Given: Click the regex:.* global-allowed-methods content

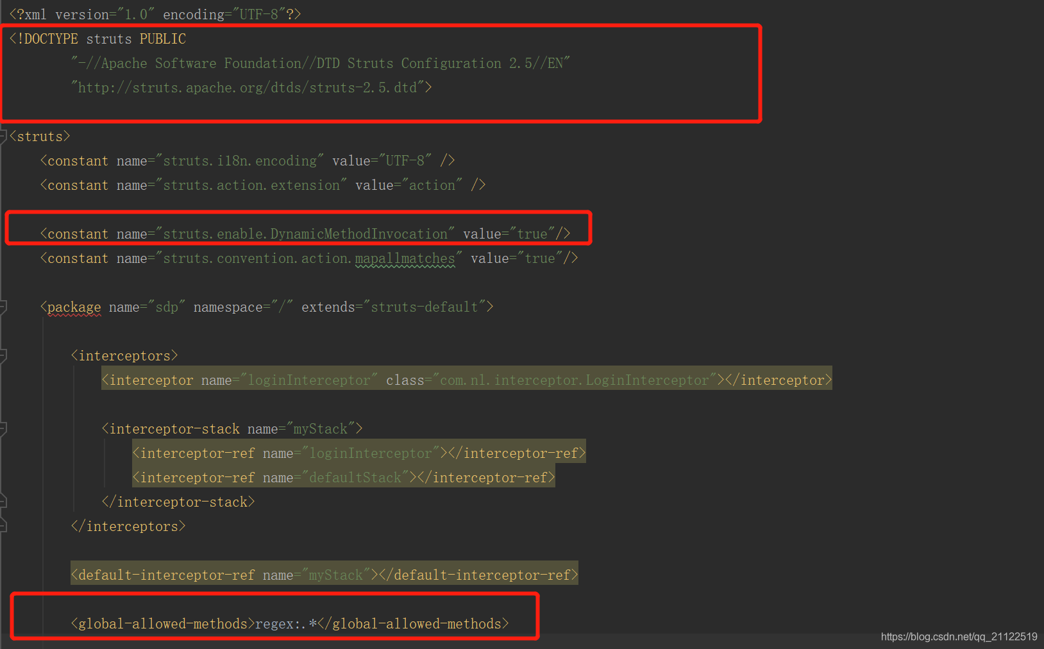Looking at the screenshot, I should tap(286, 623).
